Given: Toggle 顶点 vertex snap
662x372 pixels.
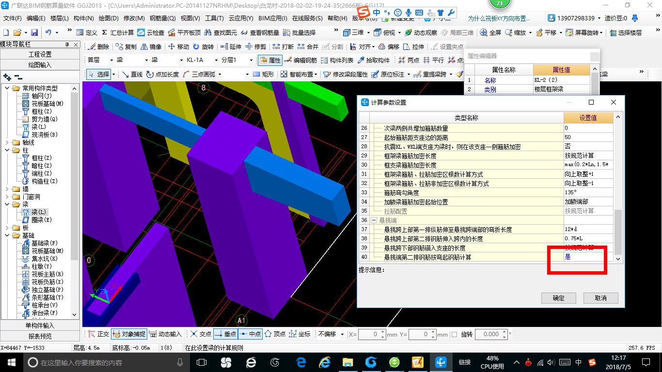Looking at the screenshot, I should click(x=275, y=334).
